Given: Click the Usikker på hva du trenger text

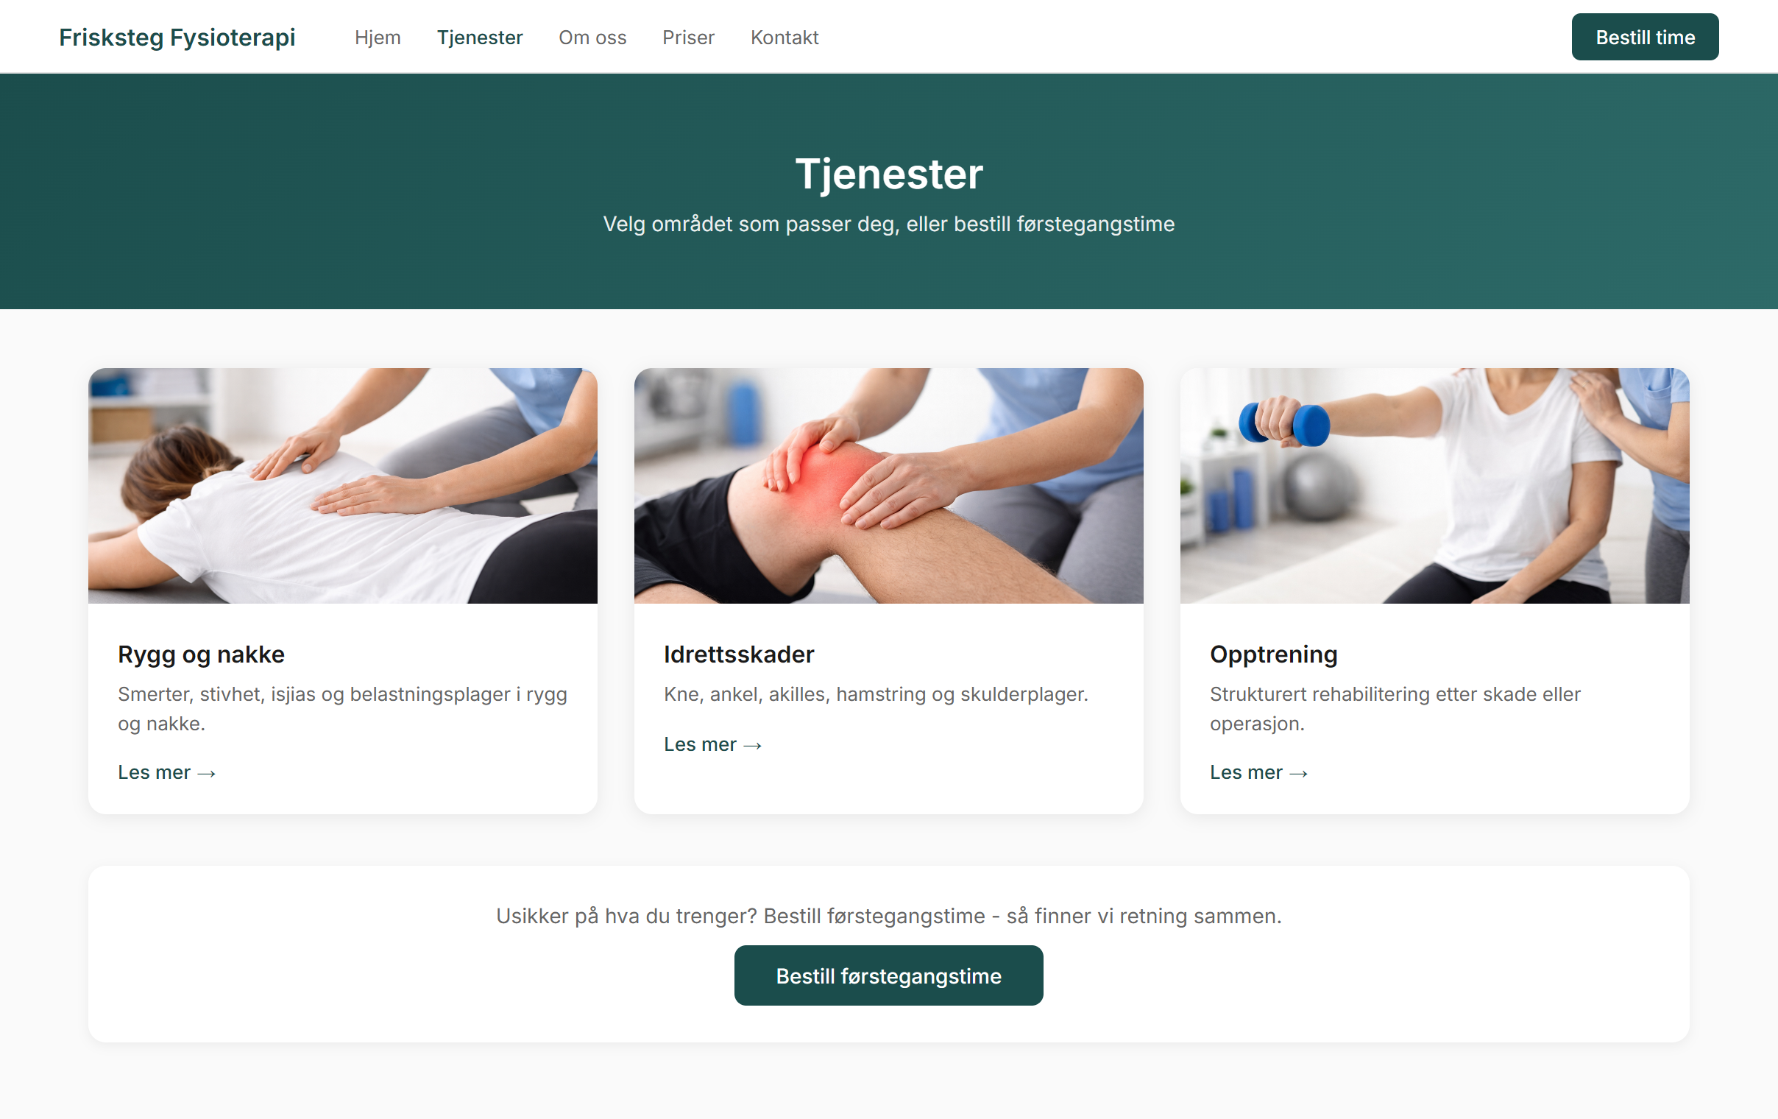Looking at the screenshot, I should click(888, 915).
